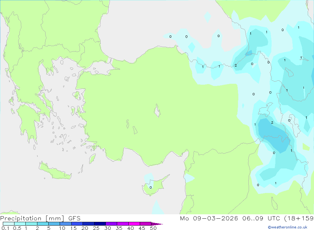Image resolution: width=314 pixels, height=230 pixels.
Task: Click the legend arrow tip above 50 mm
Action: [157, 224]
